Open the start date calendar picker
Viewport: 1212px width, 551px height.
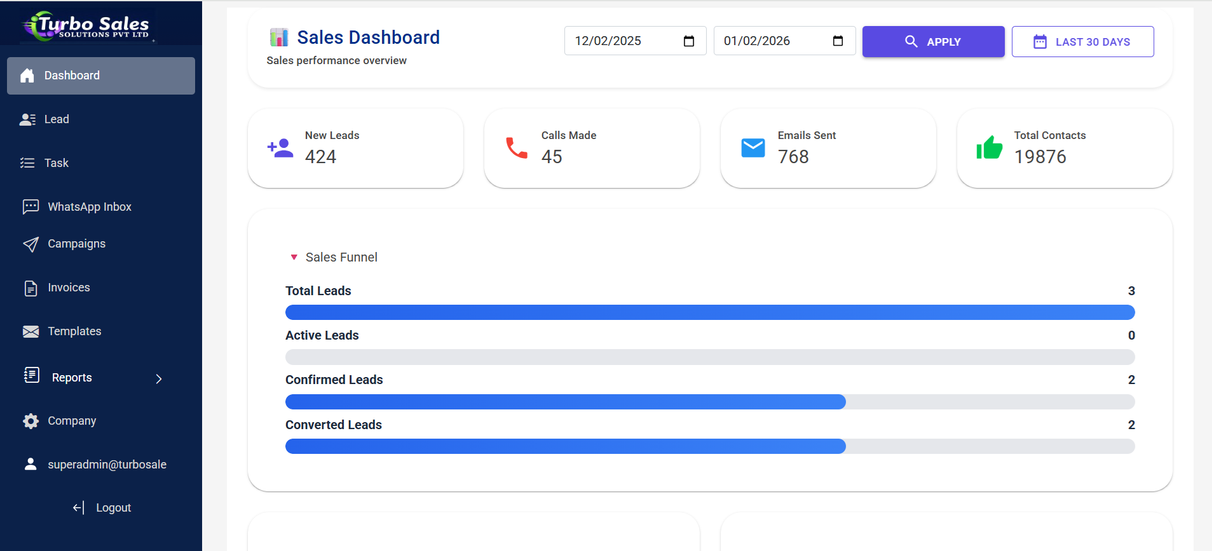(689, 41)
